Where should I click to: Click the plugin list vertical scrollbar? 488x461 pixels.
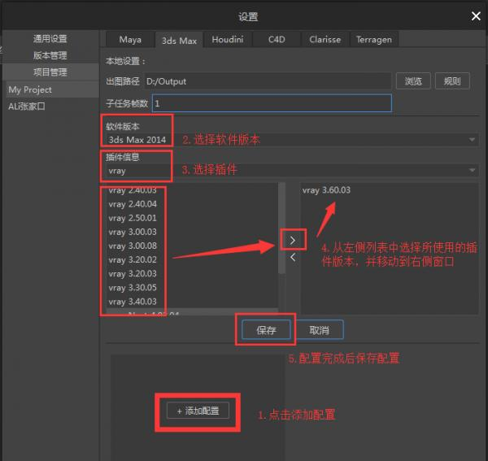pos(281,228)
